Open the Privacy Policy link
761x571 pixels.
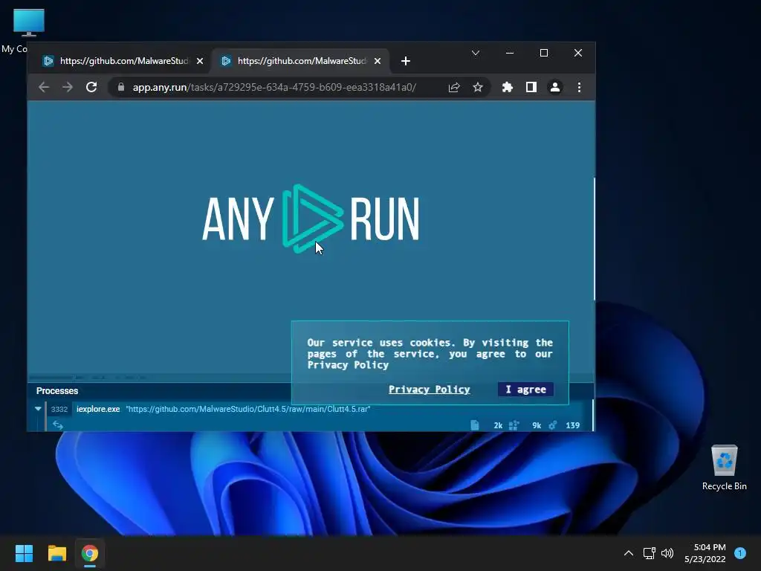pyautogui.click(x=429, y=390)
